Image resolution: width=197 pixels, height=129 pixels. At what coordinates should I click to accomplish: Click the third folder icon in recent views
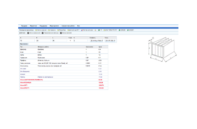coord(58,30)
